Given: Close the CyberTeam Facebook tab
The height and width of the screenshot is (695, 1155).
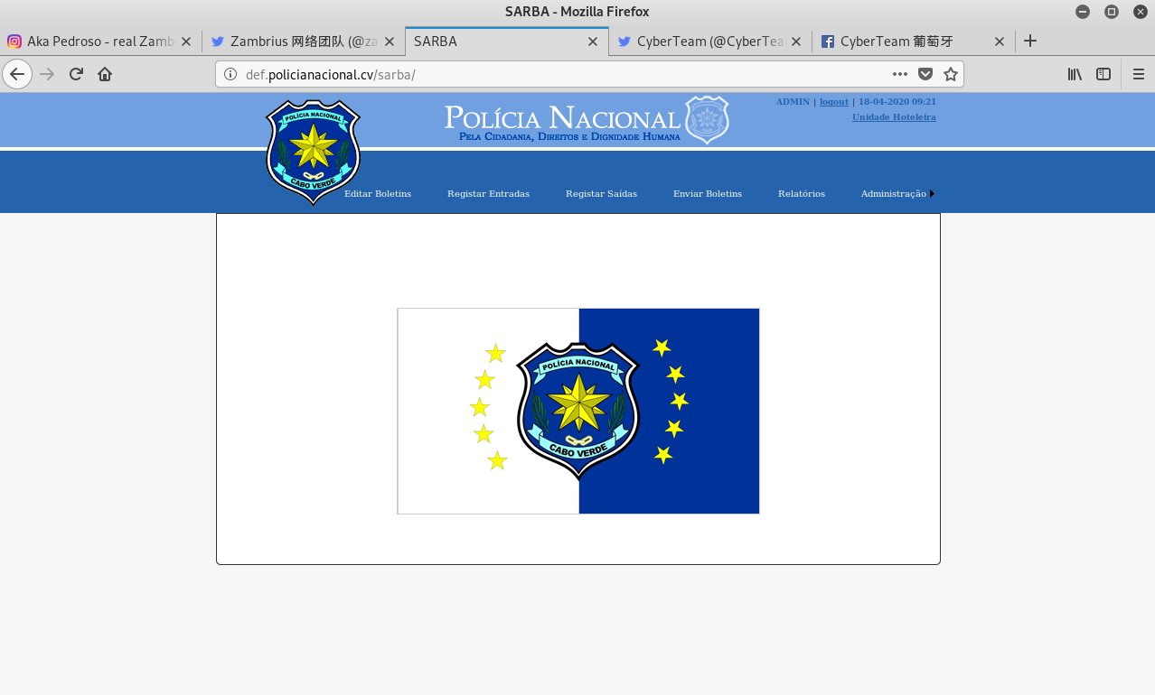Looking at the screenshot, I should 1000,42.
